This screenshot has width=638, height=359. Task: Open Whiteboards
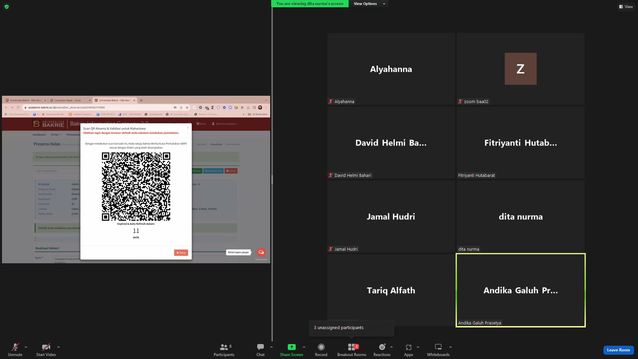[438, 350]
